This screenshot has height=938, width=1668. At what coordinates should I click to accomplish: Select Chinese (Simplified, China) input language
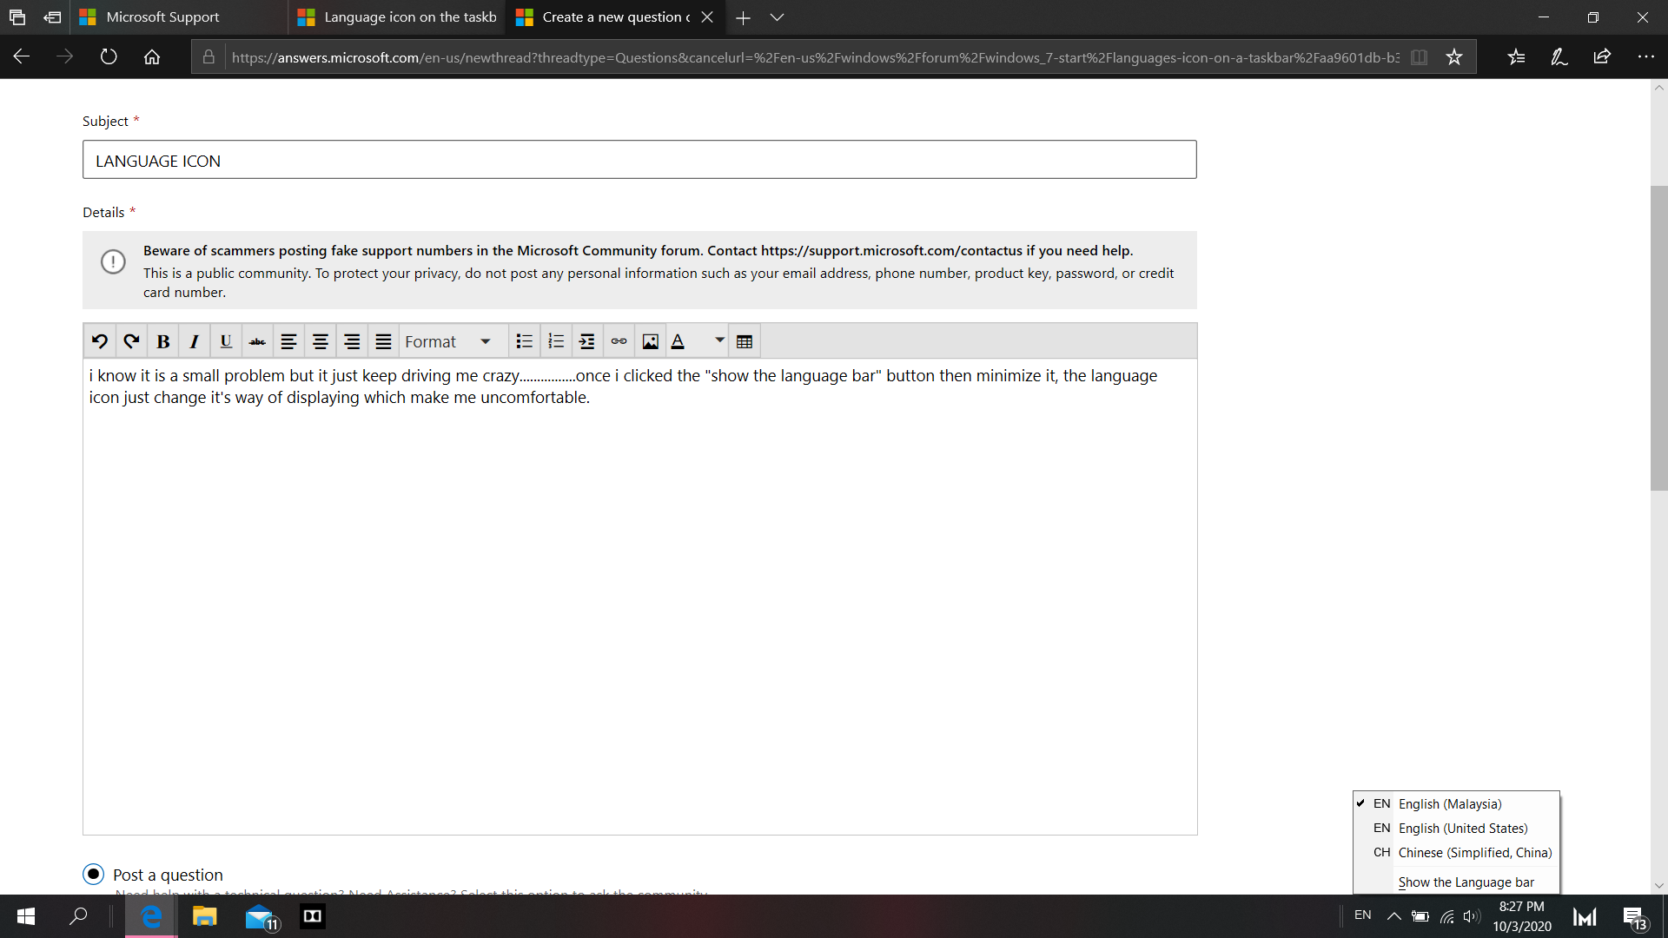pyautogui.click(x=1474, y=853)
